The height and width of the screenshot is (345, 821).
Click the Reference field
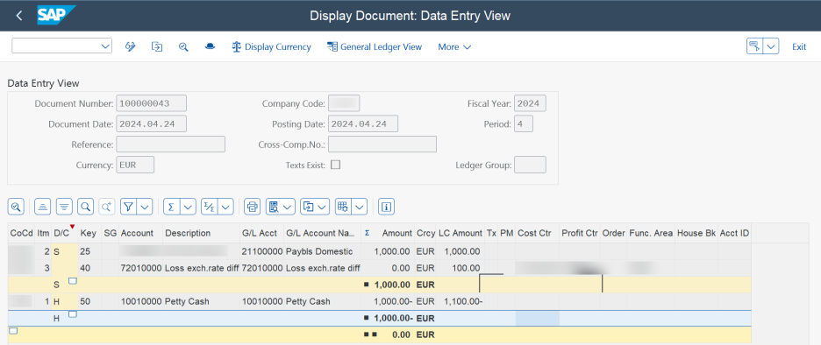pyautogui.click(x=171, y=144)
